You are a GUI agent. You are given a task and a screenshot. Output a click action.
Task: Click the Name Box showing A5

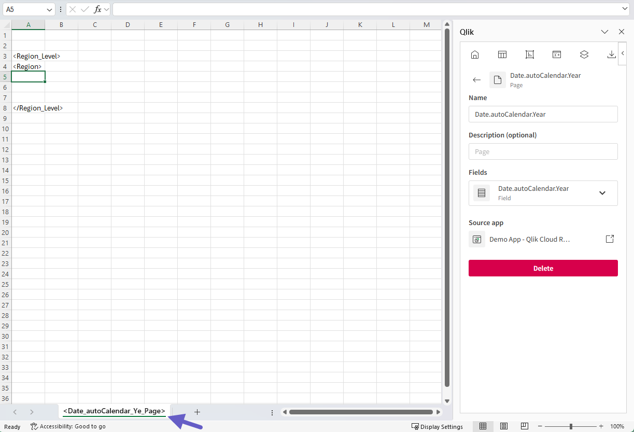pyautogui.click(x=24, y=9)
